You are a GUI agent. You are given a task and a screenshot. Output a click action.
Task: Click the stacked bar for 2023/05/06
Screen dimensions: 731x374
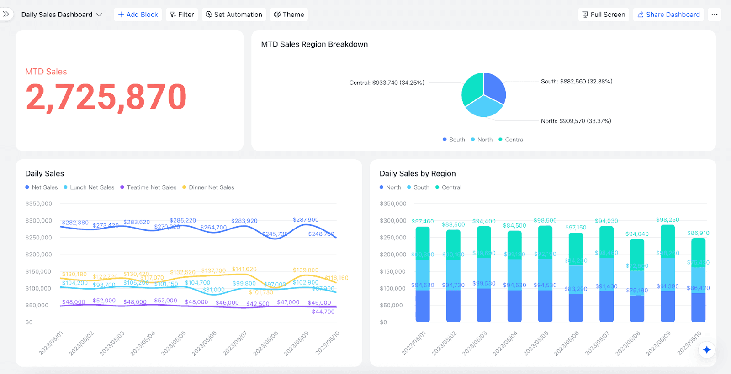[x=576, y=277]
